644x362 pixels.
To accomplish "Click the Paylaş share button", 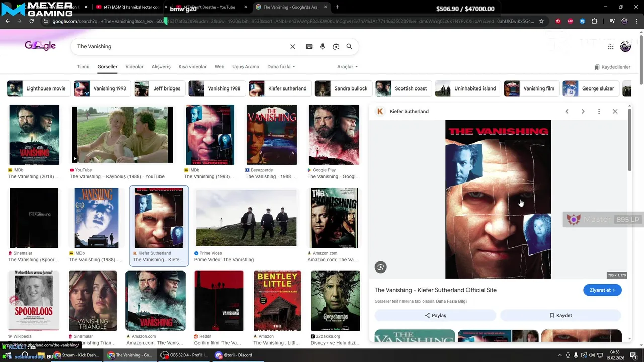I will [435, 315].
